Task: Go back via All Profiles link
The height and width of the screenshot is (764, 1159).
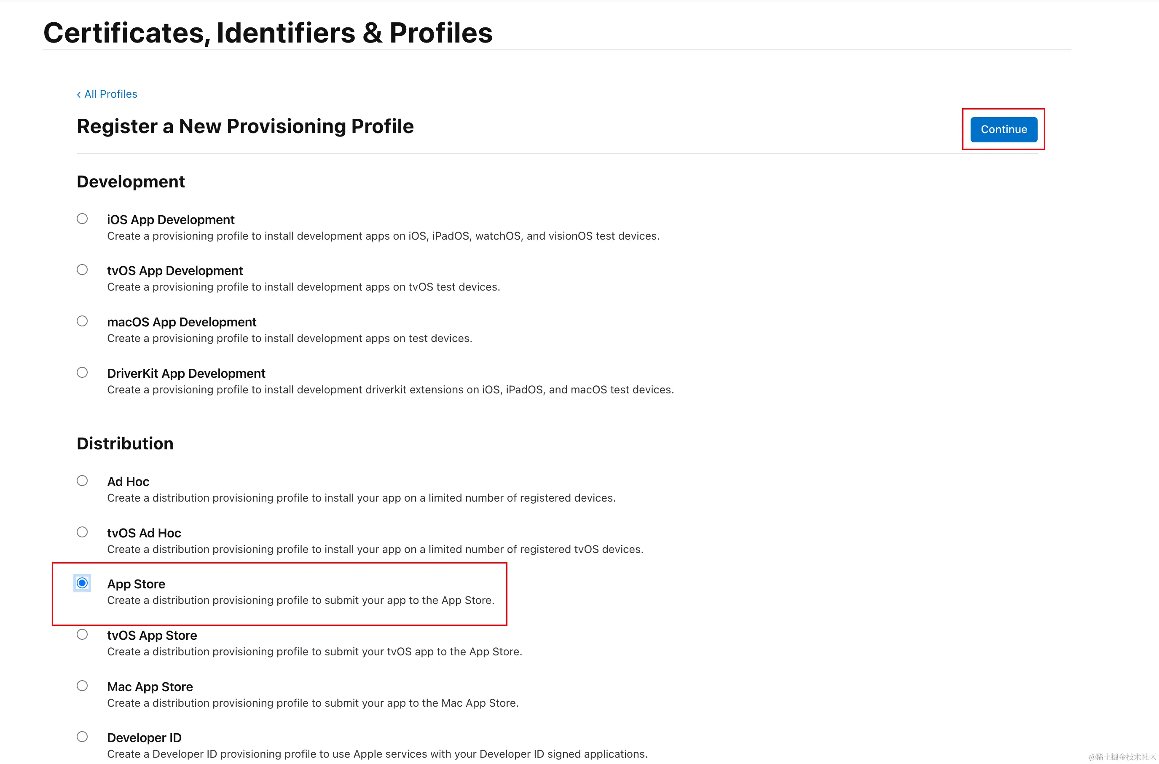Action: coord(107,94)
